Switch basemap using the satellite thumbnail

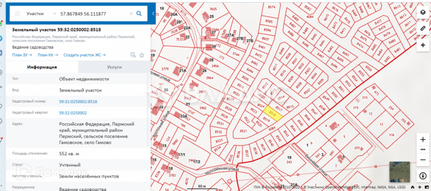(x=400, y=172)
